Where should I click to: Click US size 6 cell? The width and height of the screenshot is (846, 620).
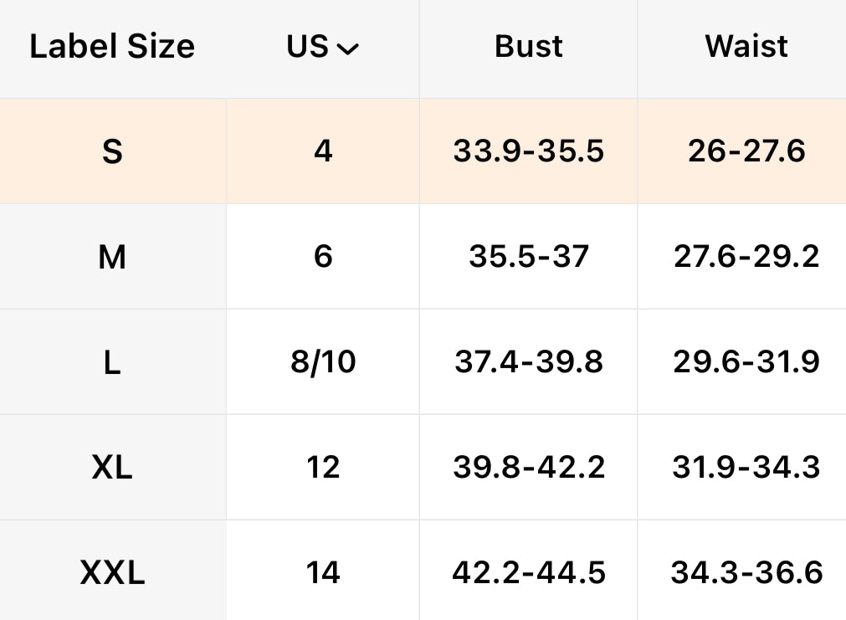point(323,257)
